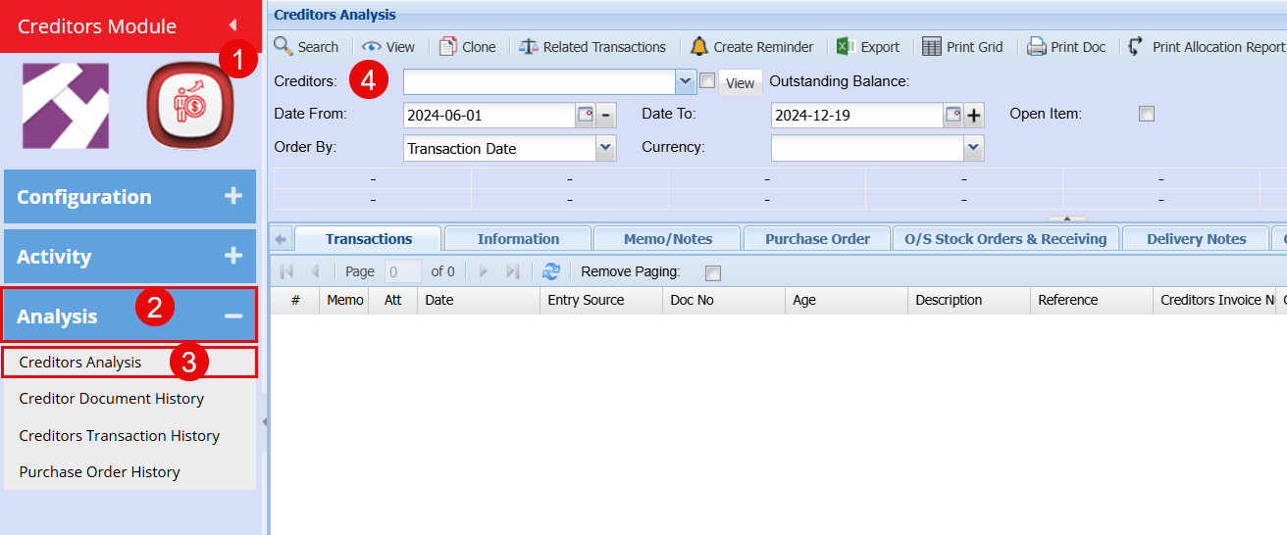1287x535 pixels.
Task: Click the Search toolbar magnifier icon
Action: (x=283, y=46)
